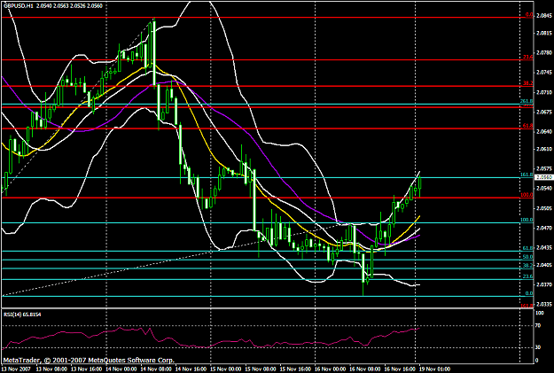This screenshot has width=554, height=373.
Task: Click the highlighted current price 2.0560 marker
Action: pyautogui.click(x=544, y=177)
